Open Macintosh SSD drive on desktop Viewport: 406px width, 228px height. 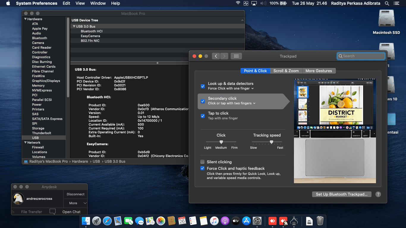(386, 19)
